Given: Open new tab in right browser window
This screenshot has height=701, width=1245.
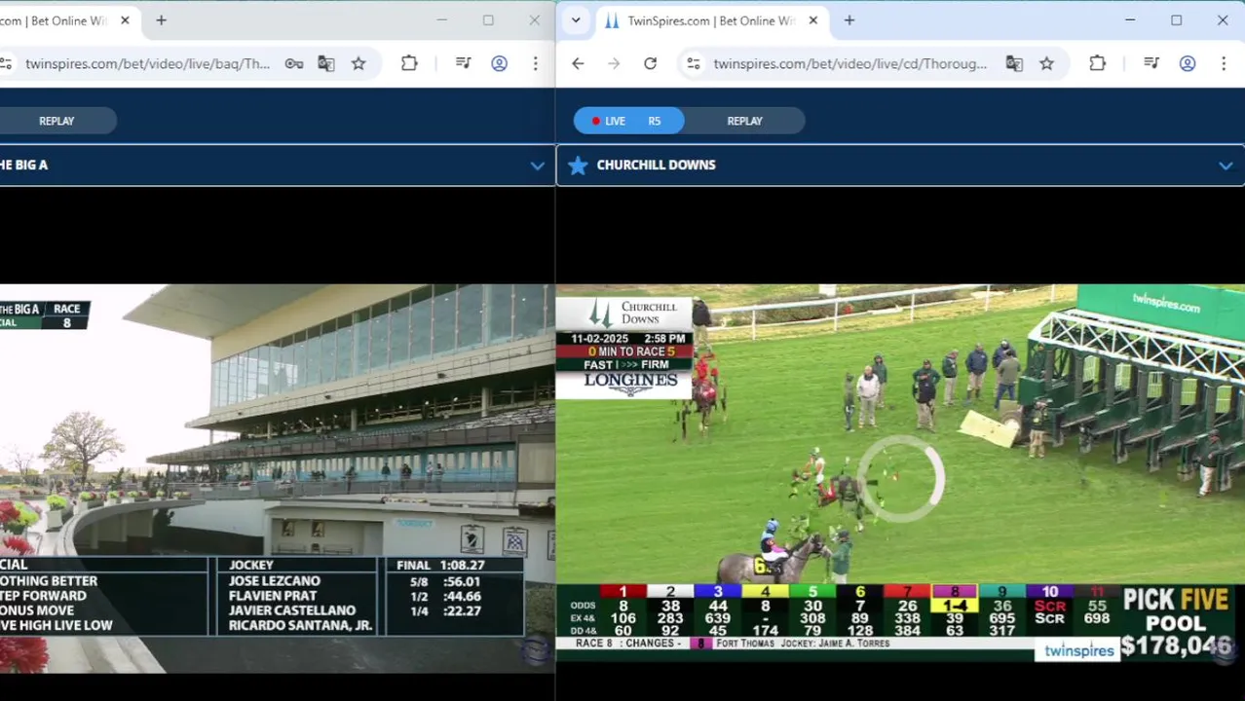Looking at the screenshot, I should pyautogui.click(x=849, y=20).
